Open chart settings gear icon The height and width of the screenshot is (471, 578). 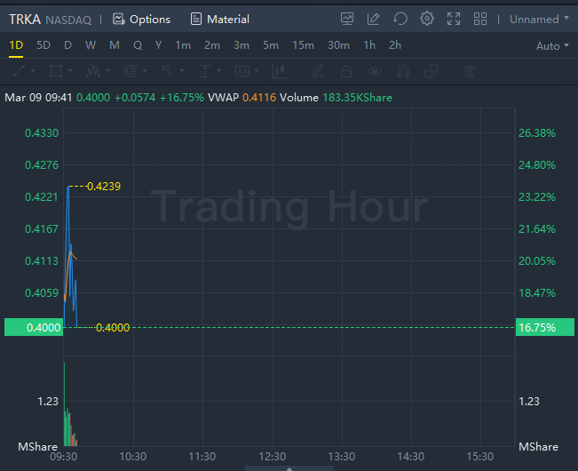point(427,19)
